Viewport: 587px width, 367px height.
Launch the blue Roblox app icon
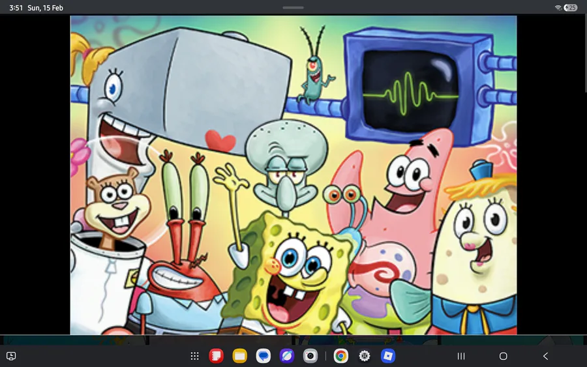[x=388, y=356]
